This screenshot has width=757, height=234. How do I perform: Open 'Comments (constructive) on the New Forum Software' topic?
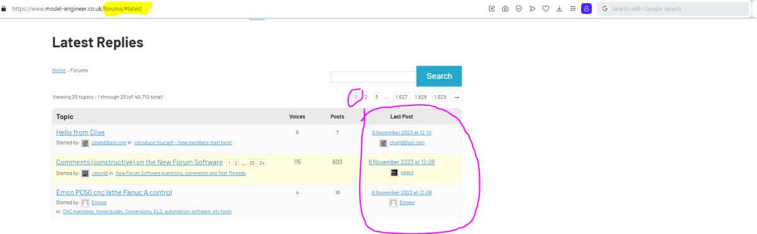pyautogui.click(x=139, y=162)
